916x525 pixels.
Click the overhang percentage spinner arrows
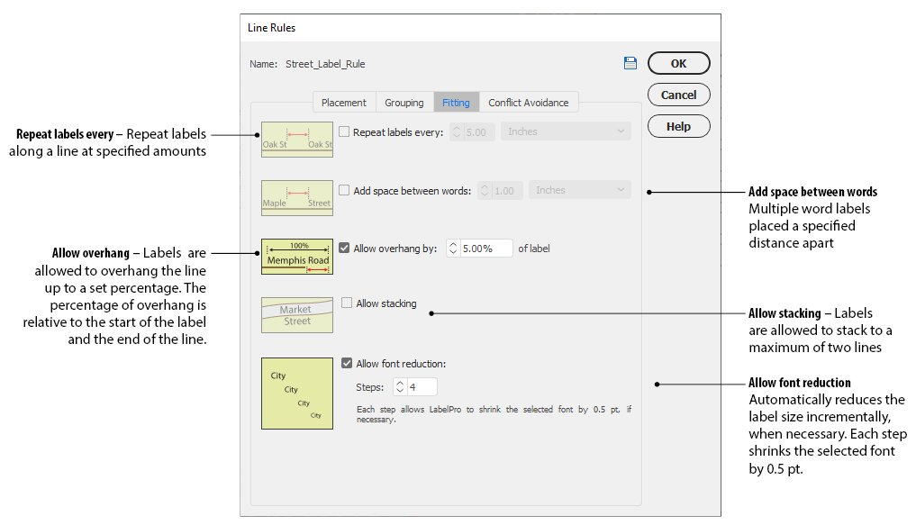point(453,249)
